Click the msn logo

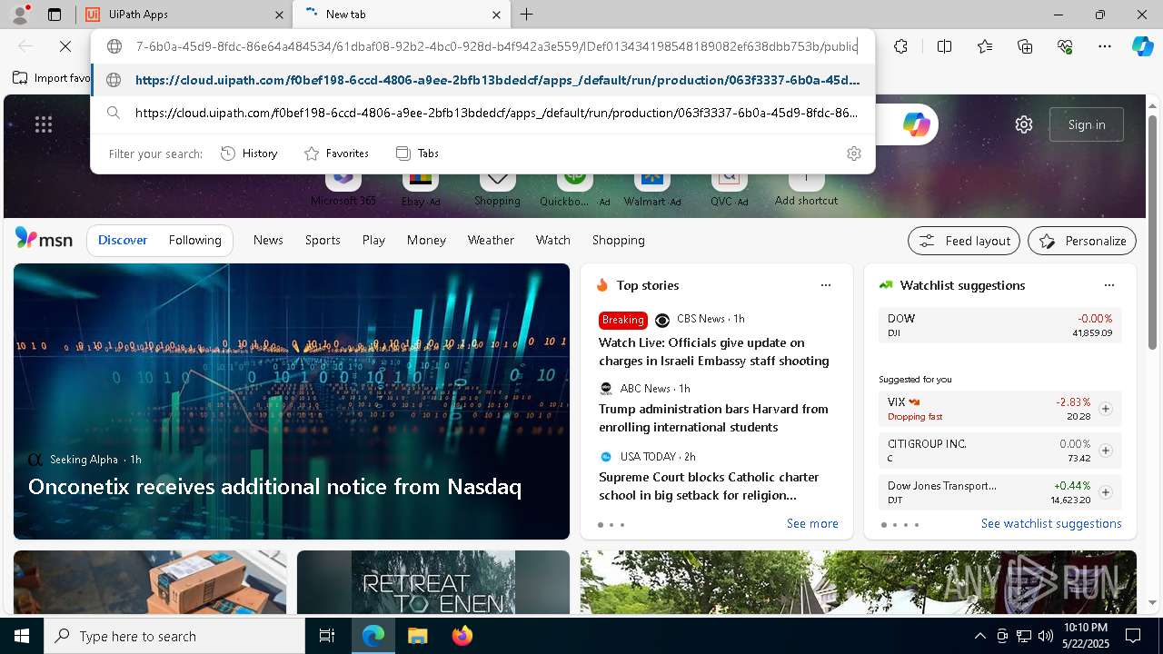pos(44,239)
